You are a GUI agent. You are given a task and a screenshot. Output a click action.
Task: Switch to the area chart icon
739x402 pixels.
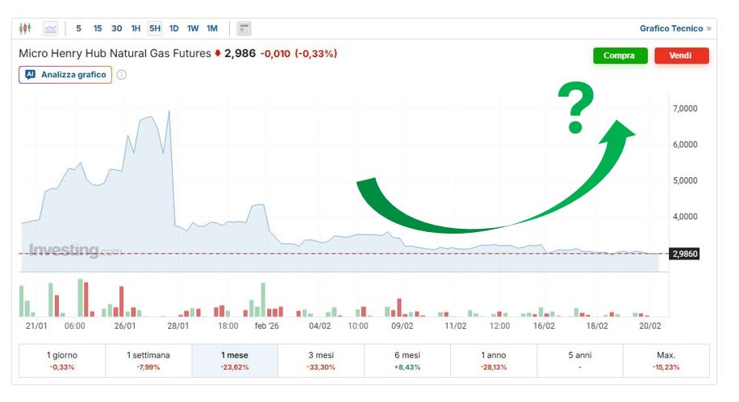(x=51, y=28)
